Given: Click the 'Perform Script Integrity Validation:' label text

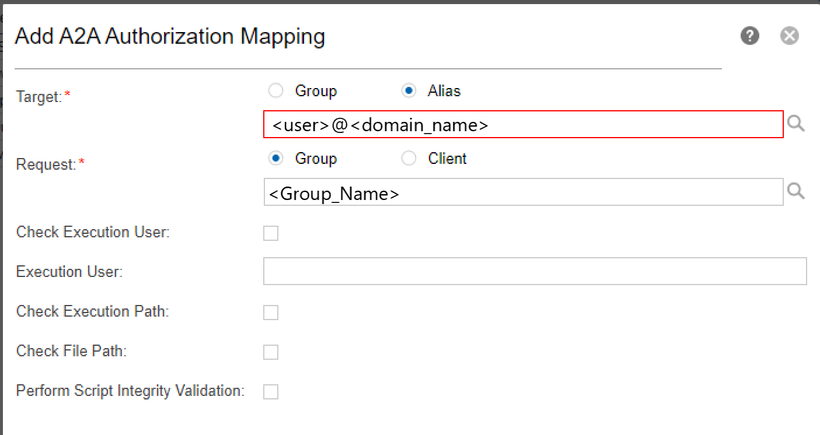Looking at the screenshot, I should tap(130, 391).
